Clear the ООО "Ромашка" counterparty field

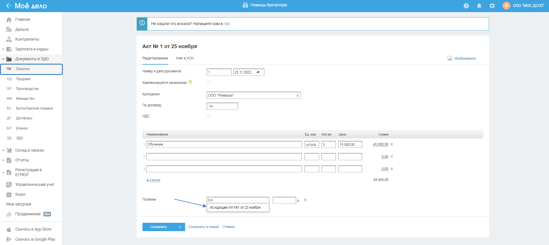(x=297, y=96)
